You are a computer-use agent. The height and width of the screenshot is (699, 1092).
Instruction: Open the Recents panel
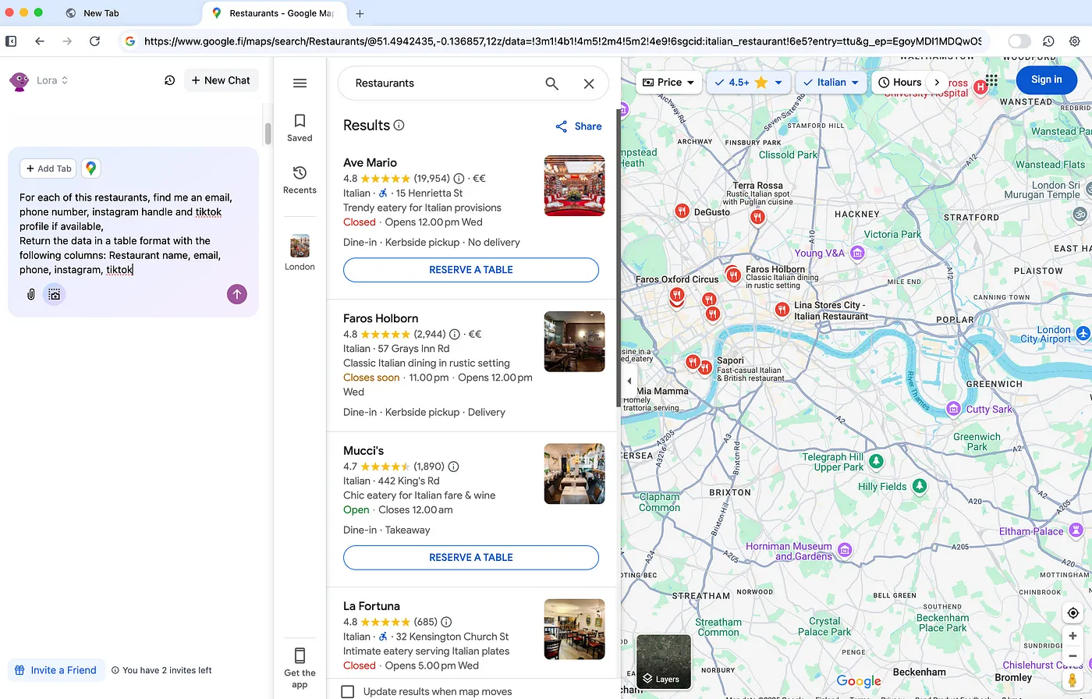point(300,180)
